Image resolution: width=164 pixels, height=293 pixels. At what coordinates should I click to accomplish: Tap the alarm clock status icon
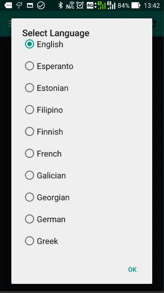pos(80,5)
